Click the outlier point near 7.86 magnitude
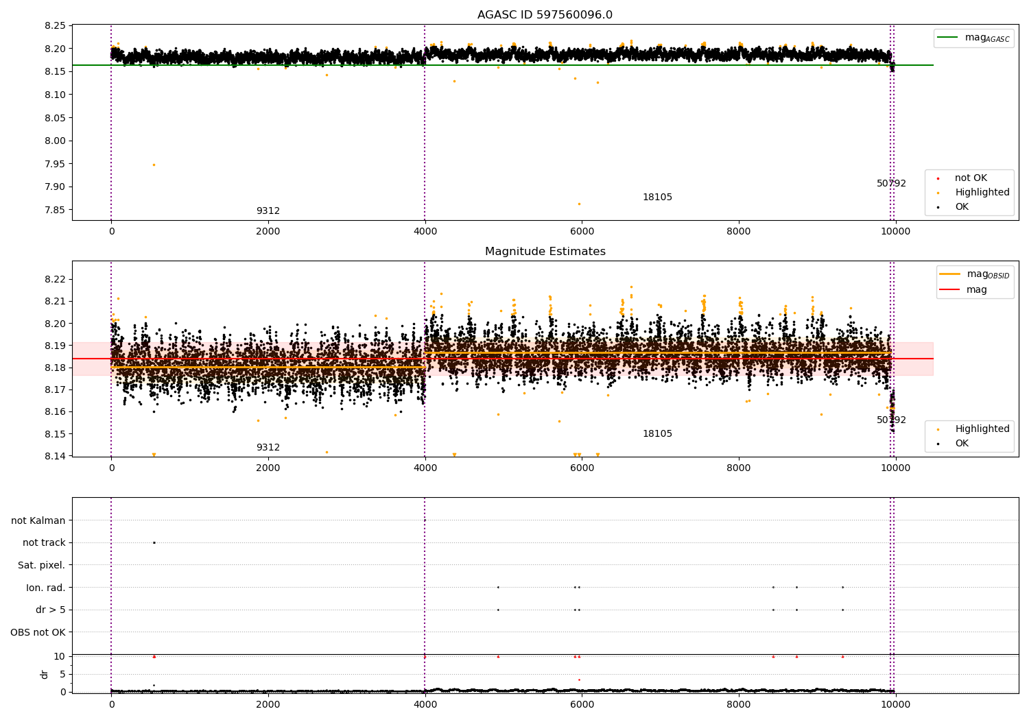 [579, 204]
